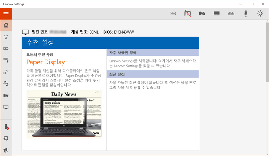Open the light bulb tips section
Screen dimensions: 269x156
point(6,37)
